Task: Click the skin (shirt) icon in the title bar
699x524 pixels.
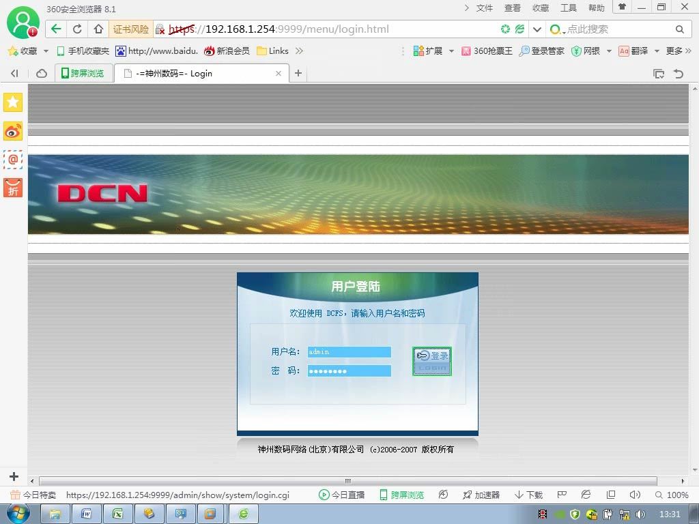Action: point(623,7)
